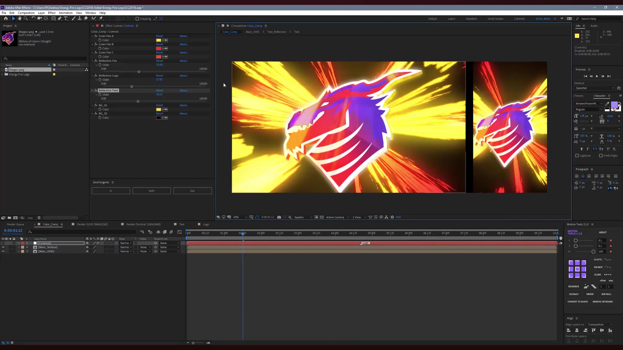Toggle the Ligatures checkbox
Viewport: 623px width, 350px height.
coord(577,156)
